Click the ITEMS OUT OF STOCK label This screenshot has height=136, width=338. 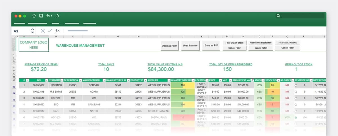(x=298, y=64)
